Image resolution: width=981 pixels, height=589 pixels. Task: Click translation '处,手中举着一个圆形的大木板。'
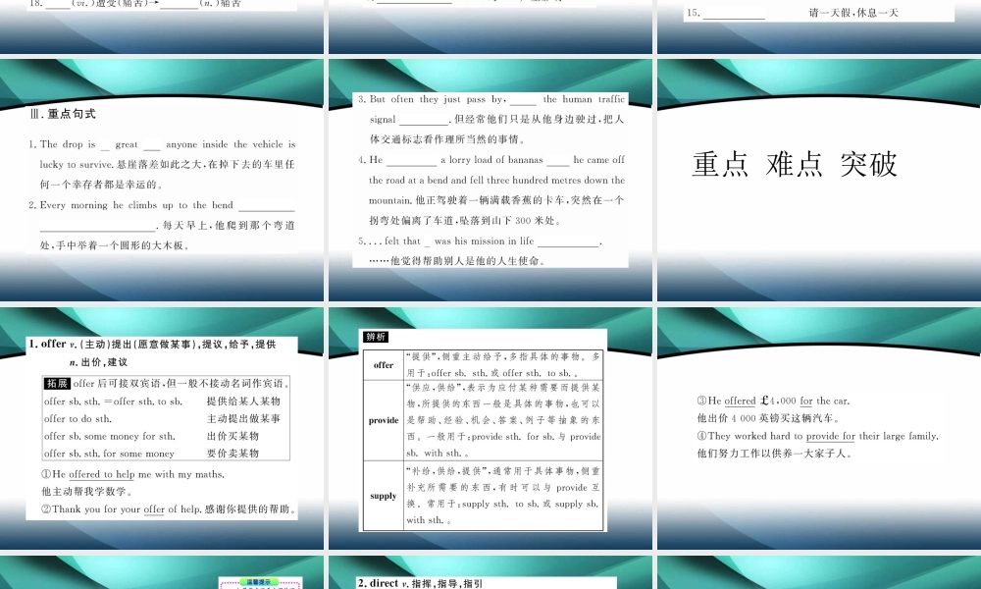[x=115, y=245]
